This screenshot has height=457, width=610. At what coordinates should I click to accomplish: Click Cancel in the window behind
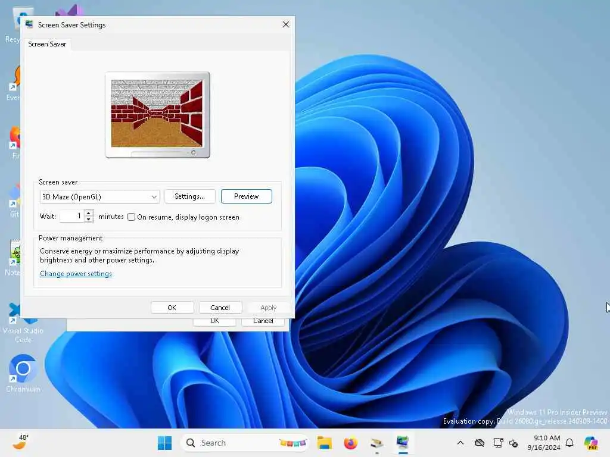pyautogui.click(x=263, y=322)
